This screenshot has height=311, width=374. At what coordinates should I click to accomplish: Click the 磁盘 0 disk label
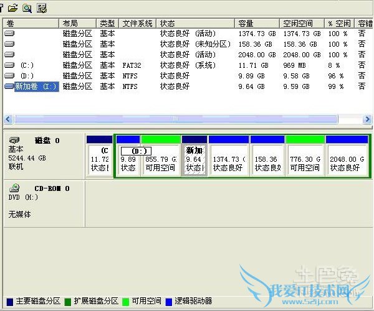47,141
